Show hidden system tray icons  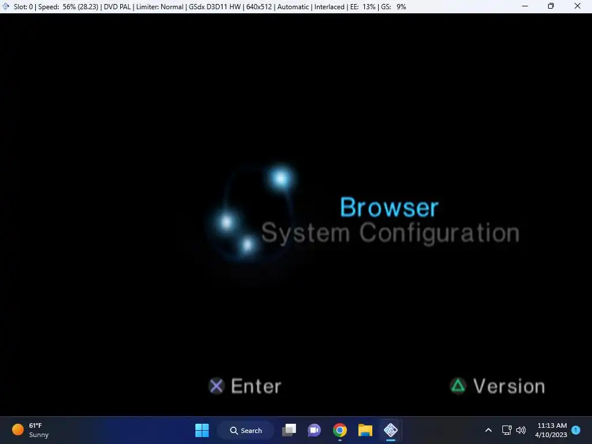(488, 430)
